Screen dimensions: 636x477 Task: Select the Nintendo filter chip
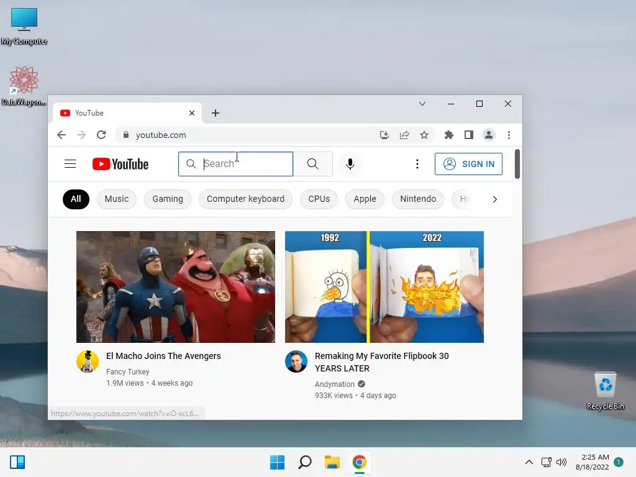(418, 199)
